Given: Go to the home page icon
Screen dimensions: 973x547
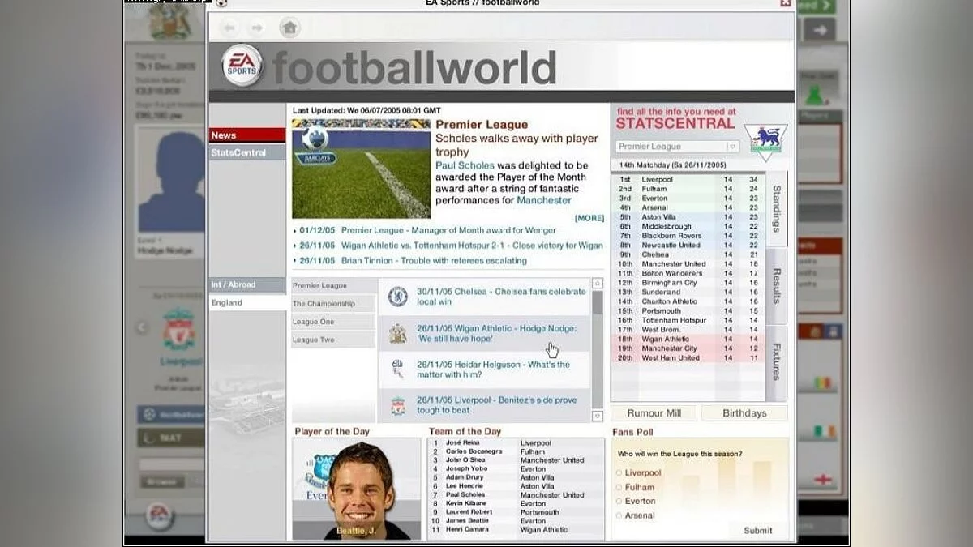Looking at the screenshot, I should [x=289, y=28].
